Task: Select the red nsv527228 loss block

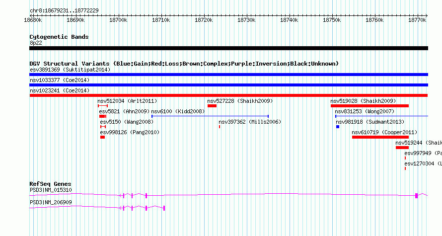Action: click(x=212, y=106)
